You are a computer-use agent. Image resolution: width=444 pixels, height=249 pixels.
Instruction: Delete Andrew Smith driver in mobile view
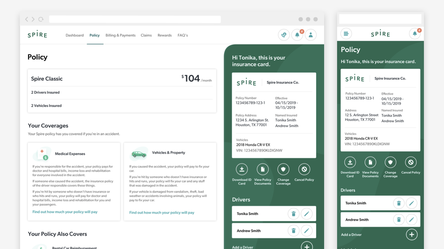click(x=399, y=220)
